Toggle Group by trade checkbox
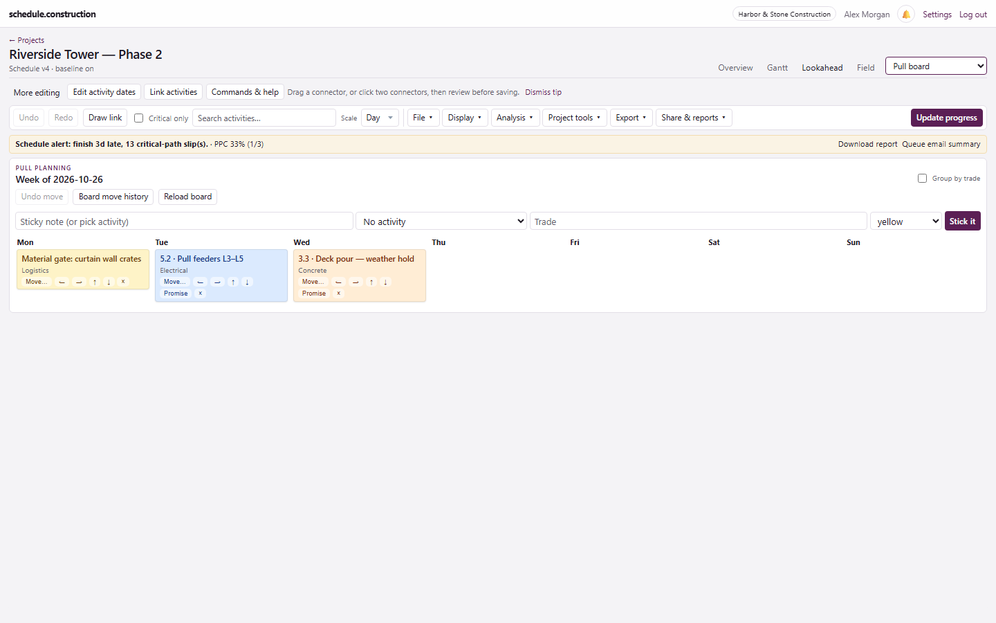Viewport: 996px width, 623px height. (922, 179)
